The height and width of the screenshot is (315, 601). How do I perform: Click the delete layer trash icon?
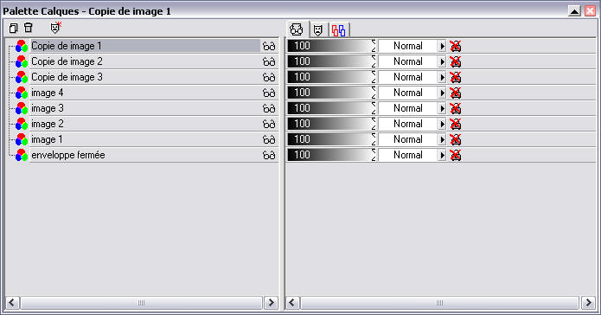click(x=29, y=28)
